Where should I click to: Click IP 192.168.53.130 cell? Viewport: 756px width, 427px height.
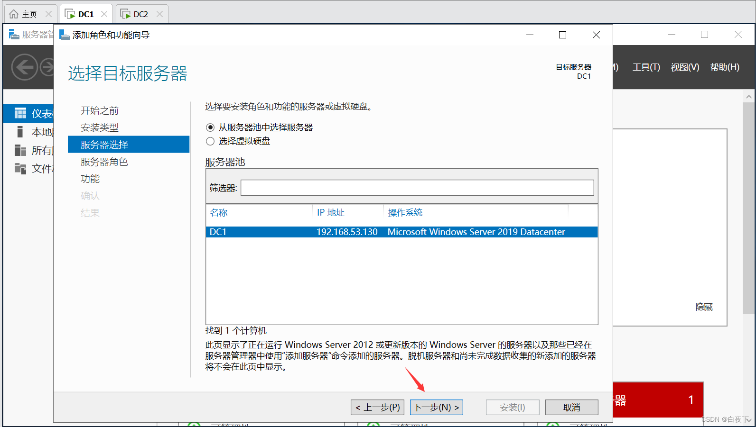click(347, 232)
